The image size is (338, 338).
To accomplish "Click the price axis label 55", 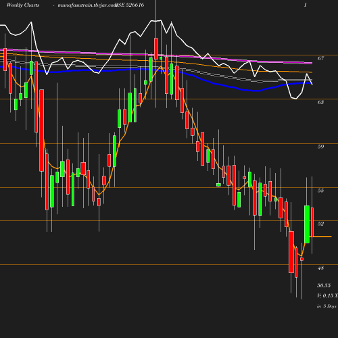I will (320, 191).
